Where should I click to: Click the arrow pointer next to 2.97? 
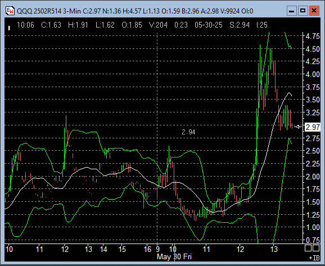[x=298, y=127]
